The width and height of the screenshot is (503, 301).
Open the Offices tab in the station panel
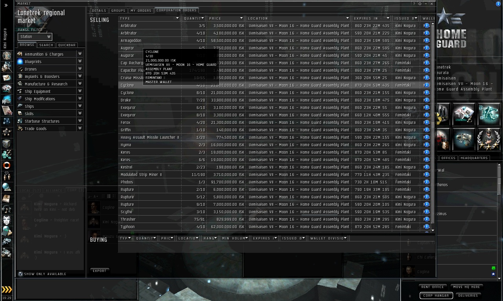pos(448,158)
